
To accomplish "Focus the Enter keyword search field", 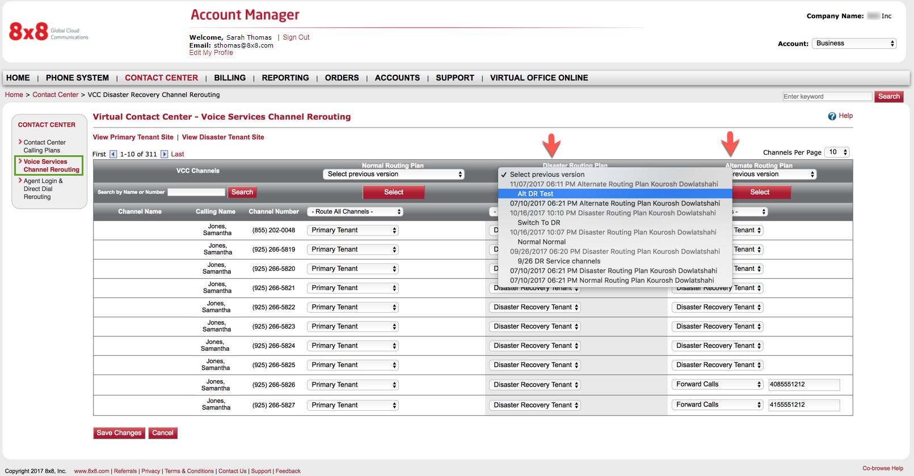I will coord(827,96).
